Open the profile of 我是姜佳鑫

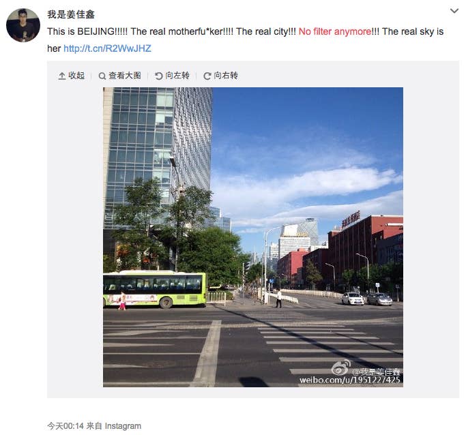coord(71,14)
